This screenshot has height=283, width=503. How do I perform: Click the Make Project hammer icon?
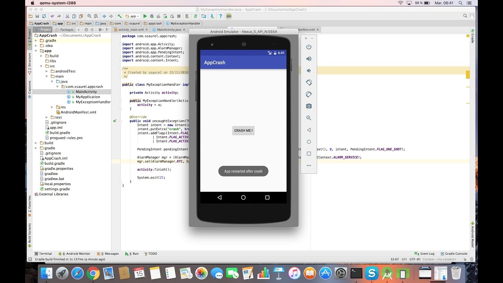[x=119, y=16]
